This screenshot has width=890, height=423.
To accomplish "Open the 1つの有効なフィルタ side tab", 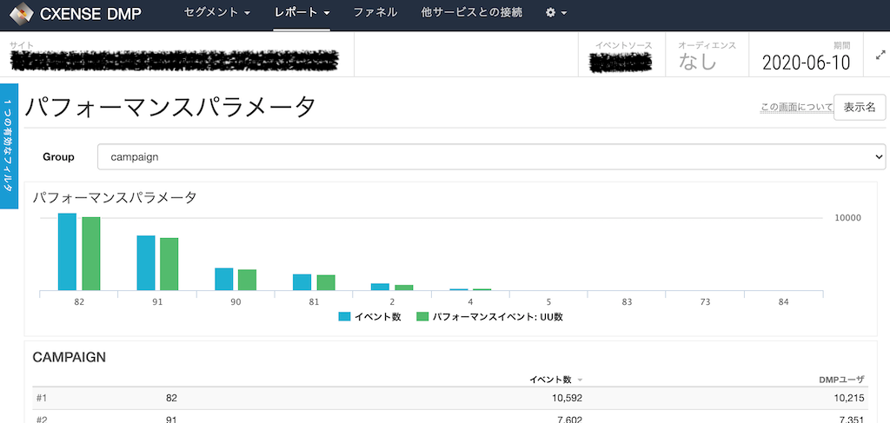I will 9,146.
